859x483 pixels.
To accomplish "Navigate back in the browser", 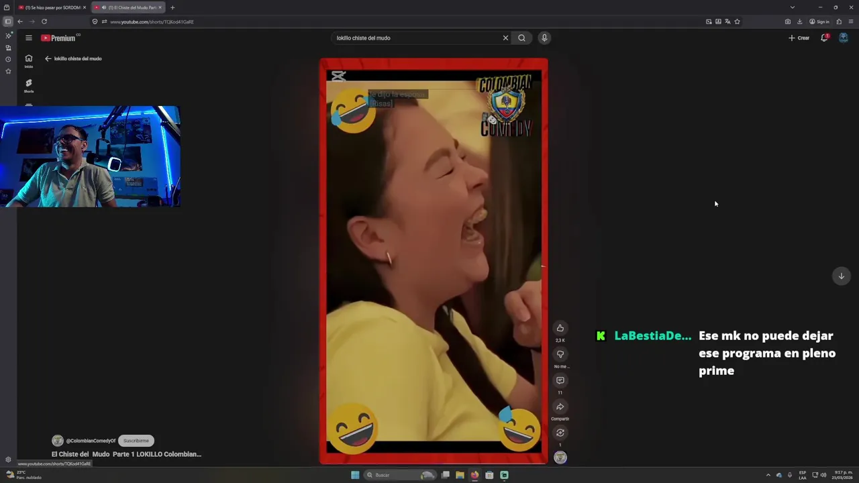I will tap(20, 21).
